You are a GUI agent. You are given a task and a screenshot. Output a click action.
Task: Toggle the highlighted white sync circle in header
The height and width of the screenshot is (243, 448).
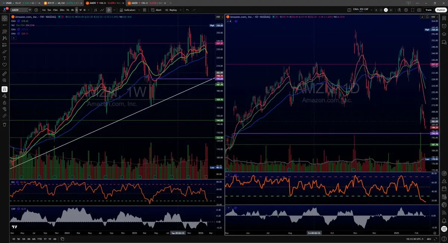386,10
